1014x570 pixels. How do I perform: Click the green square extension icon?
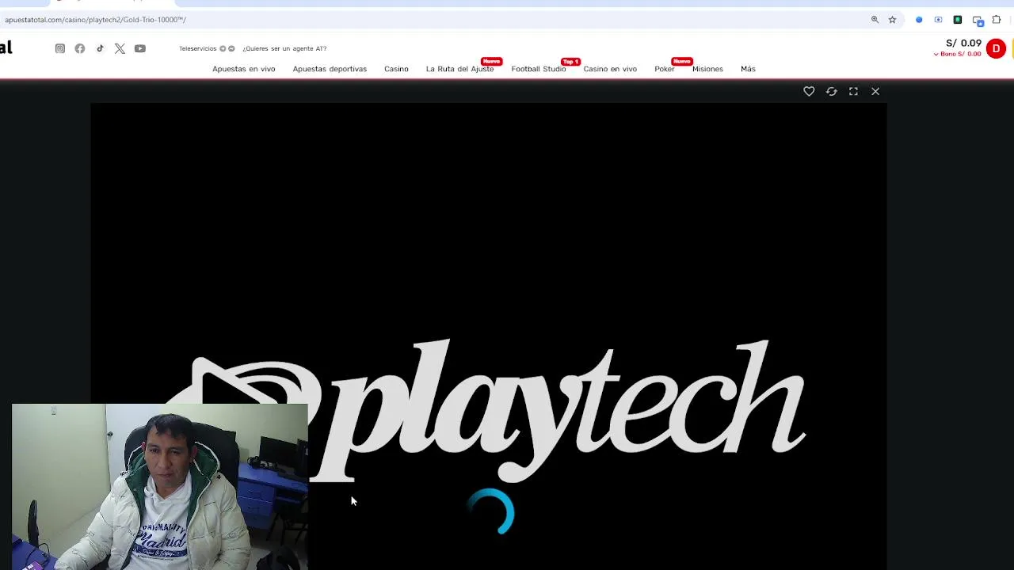pyautogui.click(x=958, y=20)
